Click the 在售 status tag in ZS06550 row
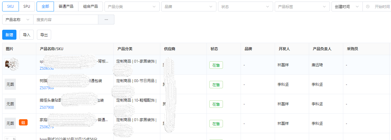Viewport: 391px width, 140px height. click(x=216, y=65)
